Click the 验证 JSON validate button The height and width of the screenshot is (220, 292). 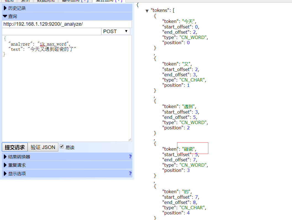pos(43,147)
